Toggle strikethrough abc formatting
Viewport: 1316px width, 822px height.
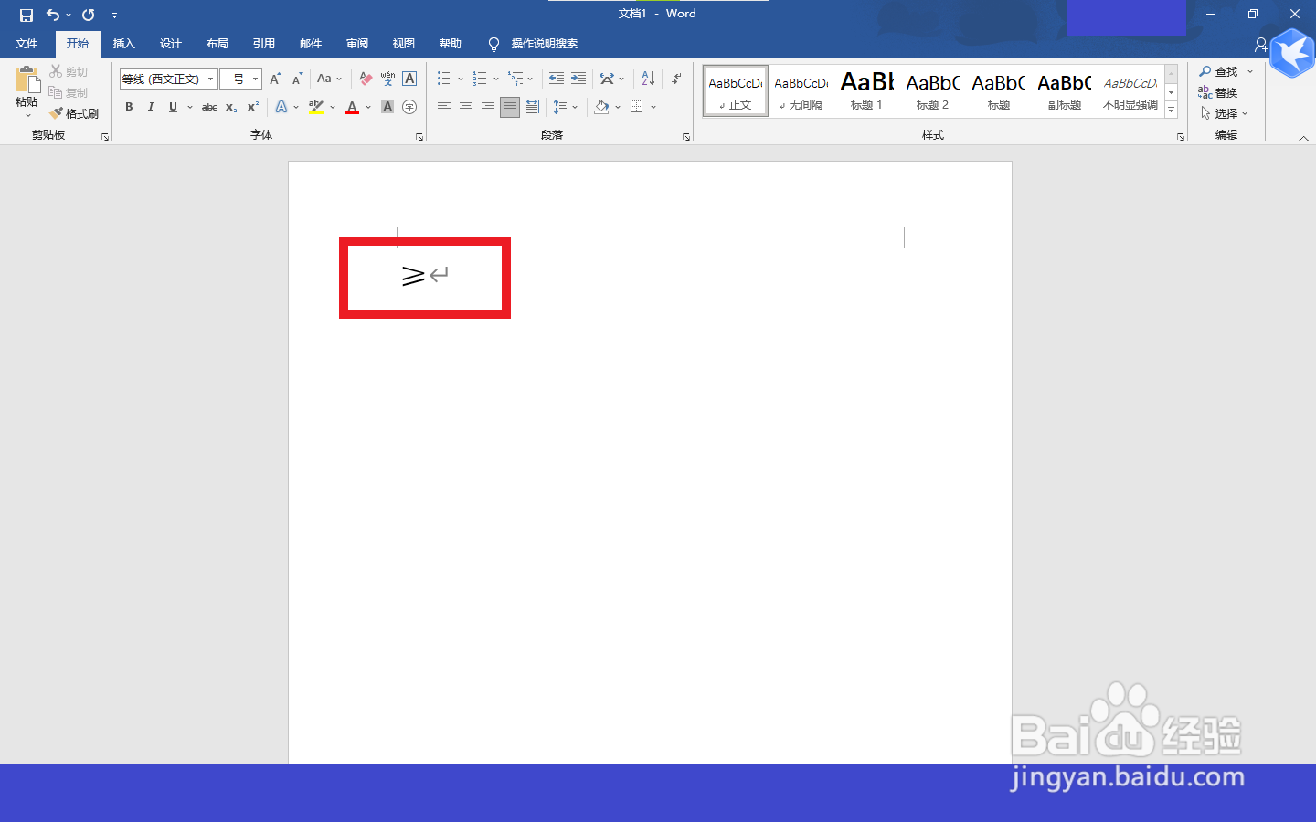pos(209,108)
